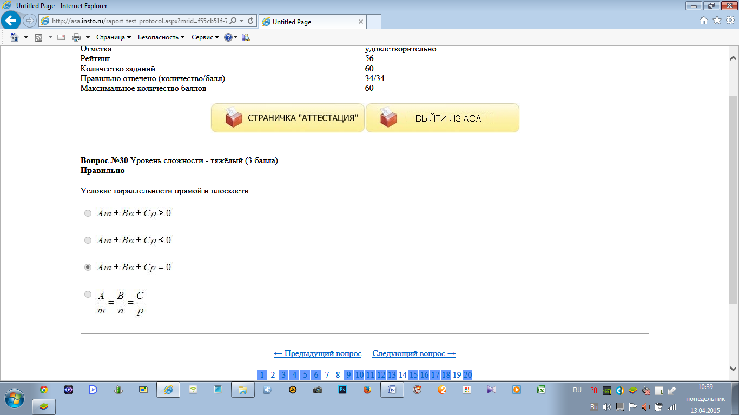Open the Home page icon in toolbar
Image resolution: width=739 pixels, height=415 pixels.
tap(15, 37)
